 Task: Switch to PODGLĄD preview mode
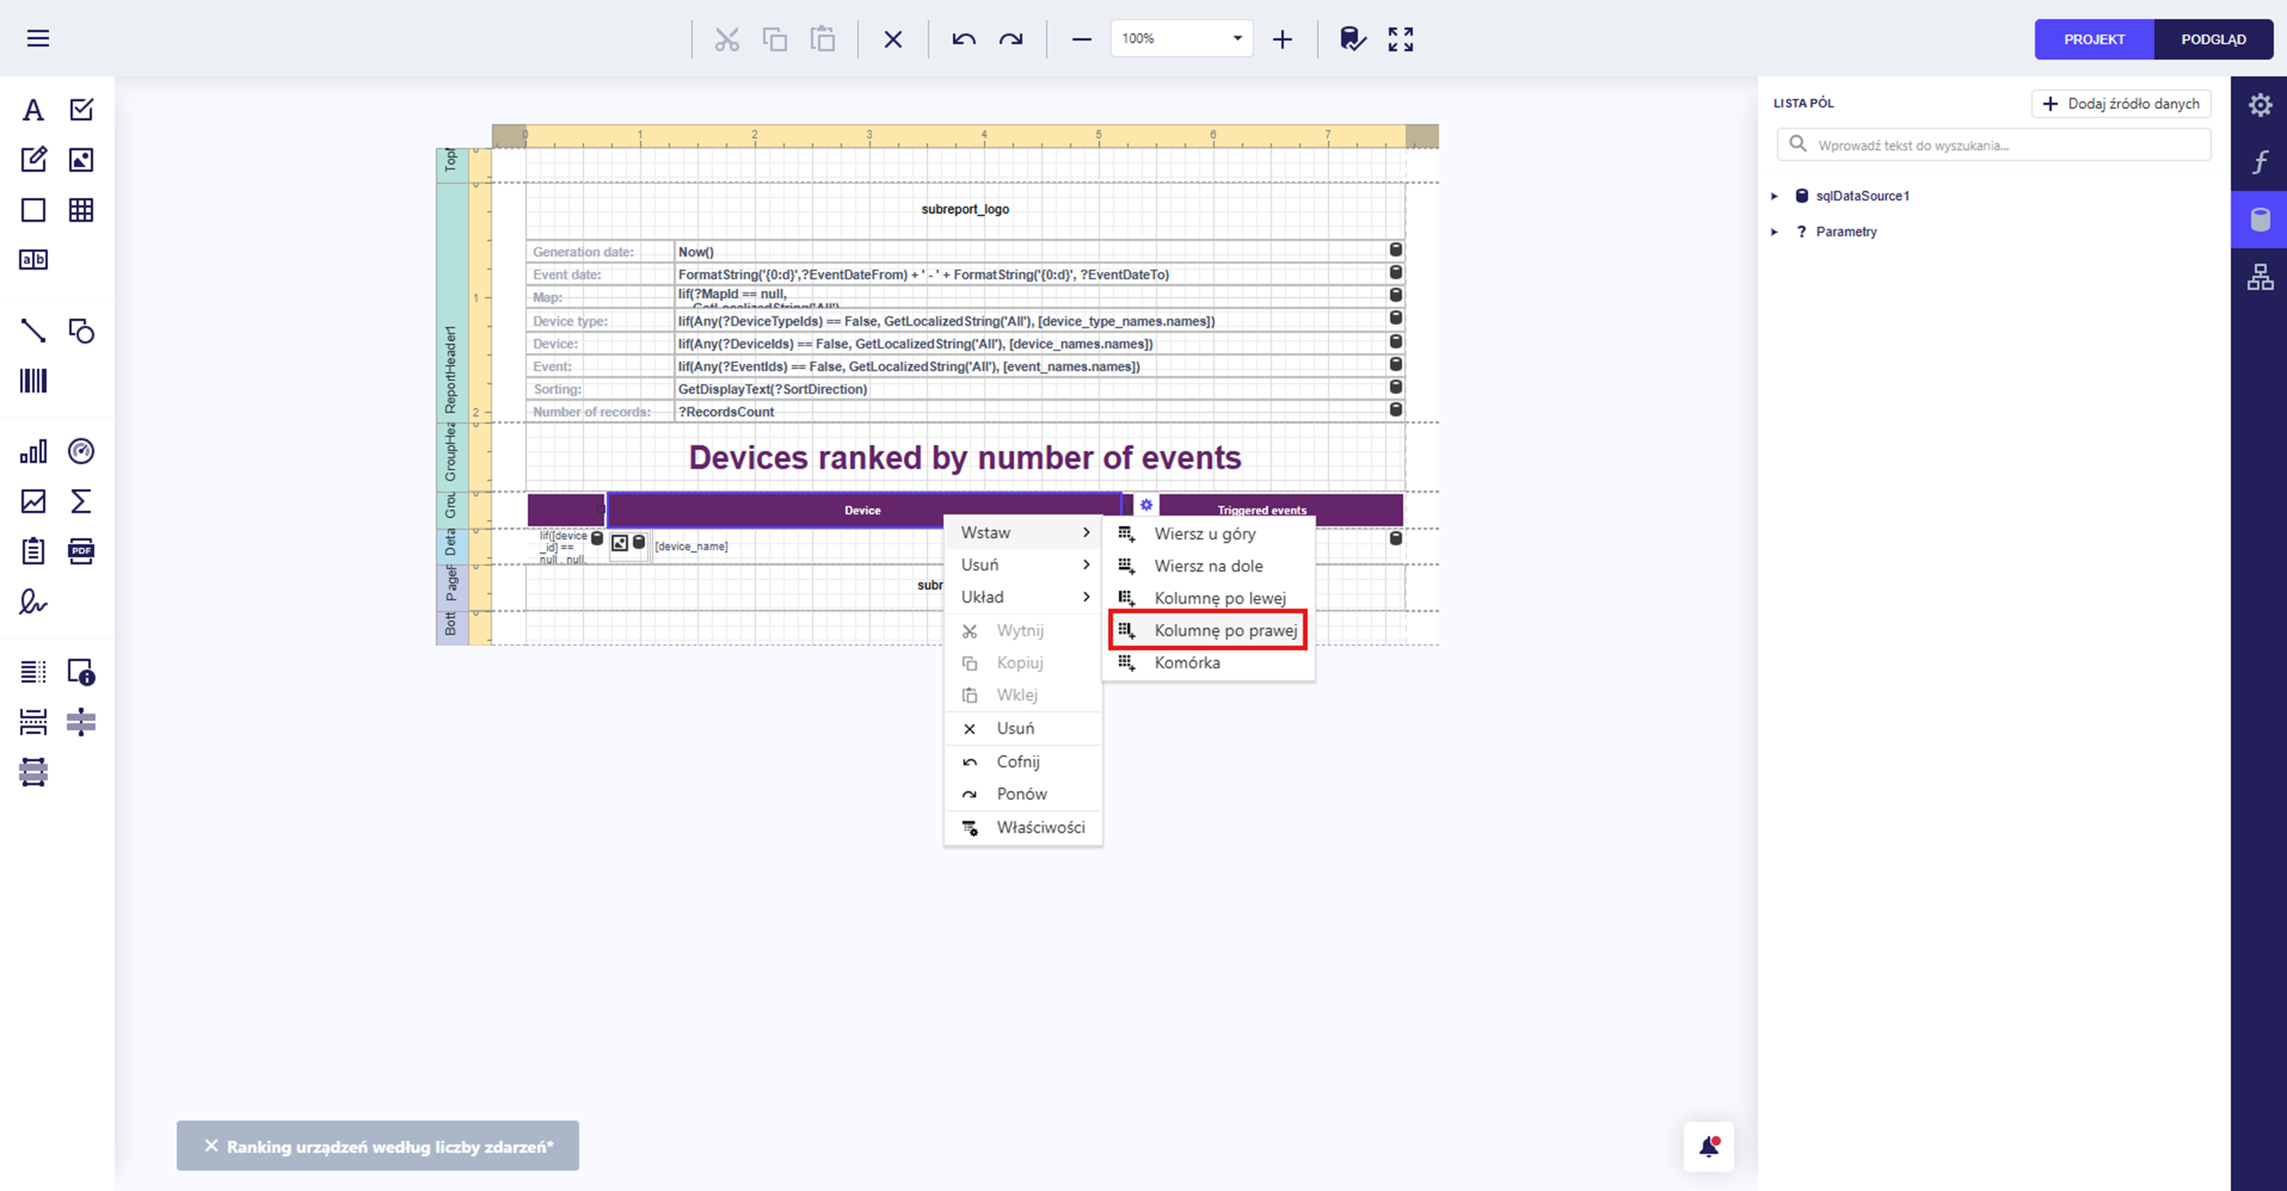pyautogui.click(x=2212, y=39)
